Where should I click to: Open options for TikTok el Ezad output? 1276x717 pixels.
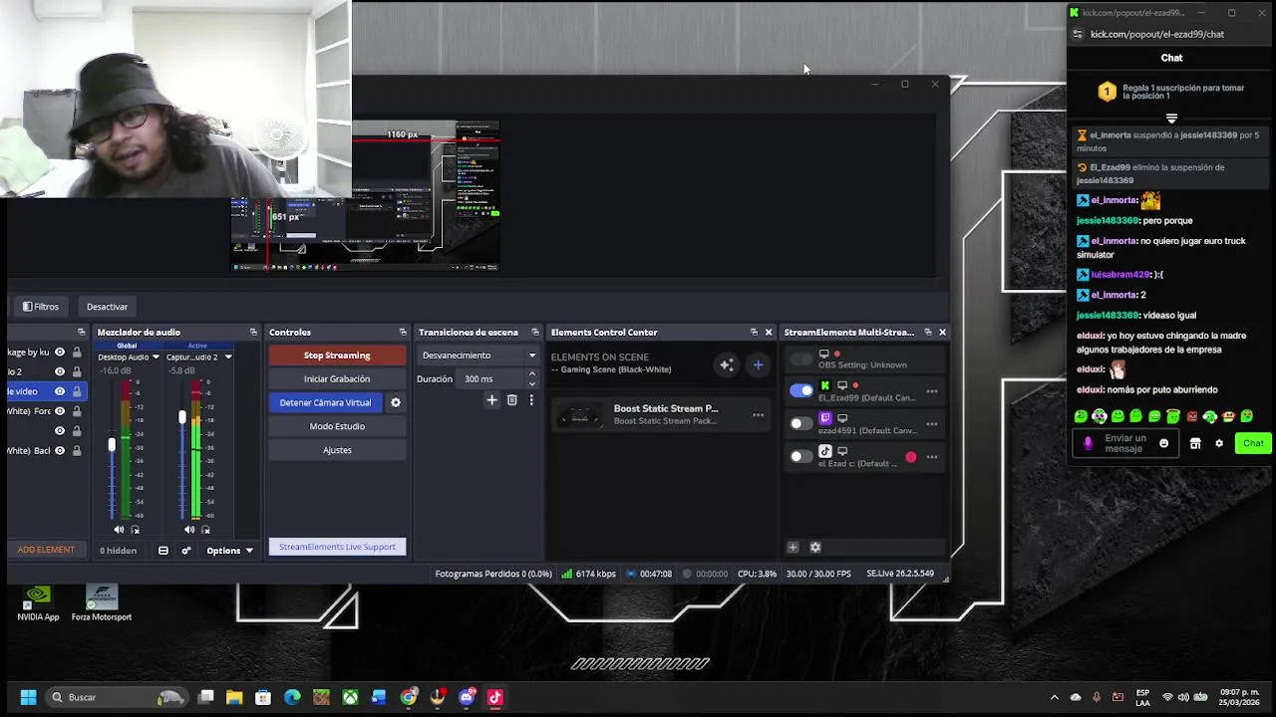(x=931, y=457)
